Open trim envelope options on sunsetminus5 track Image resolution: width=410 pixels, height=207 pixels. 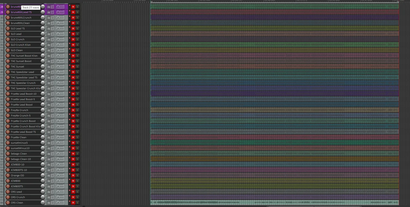[60, 143]
